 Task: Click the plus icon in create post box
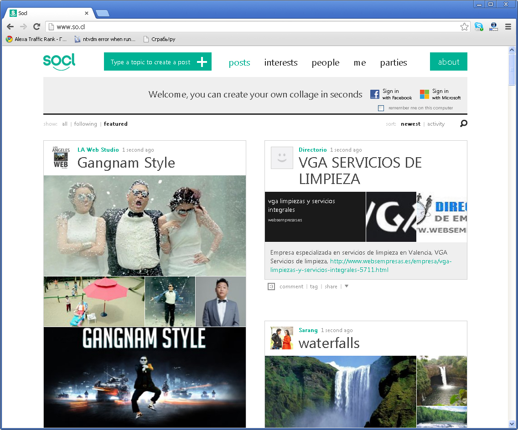pyautogui.click(x=202, y=61)
